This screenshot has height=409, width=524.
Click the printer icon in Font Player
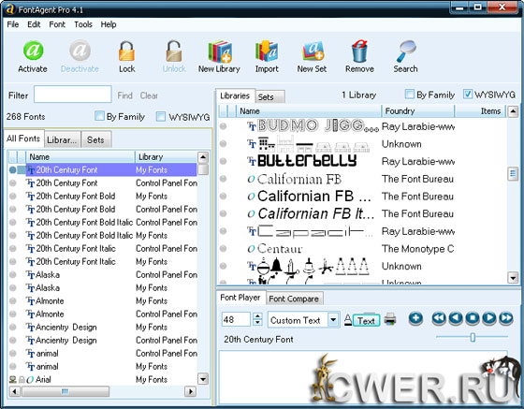[x=390, y=319]
